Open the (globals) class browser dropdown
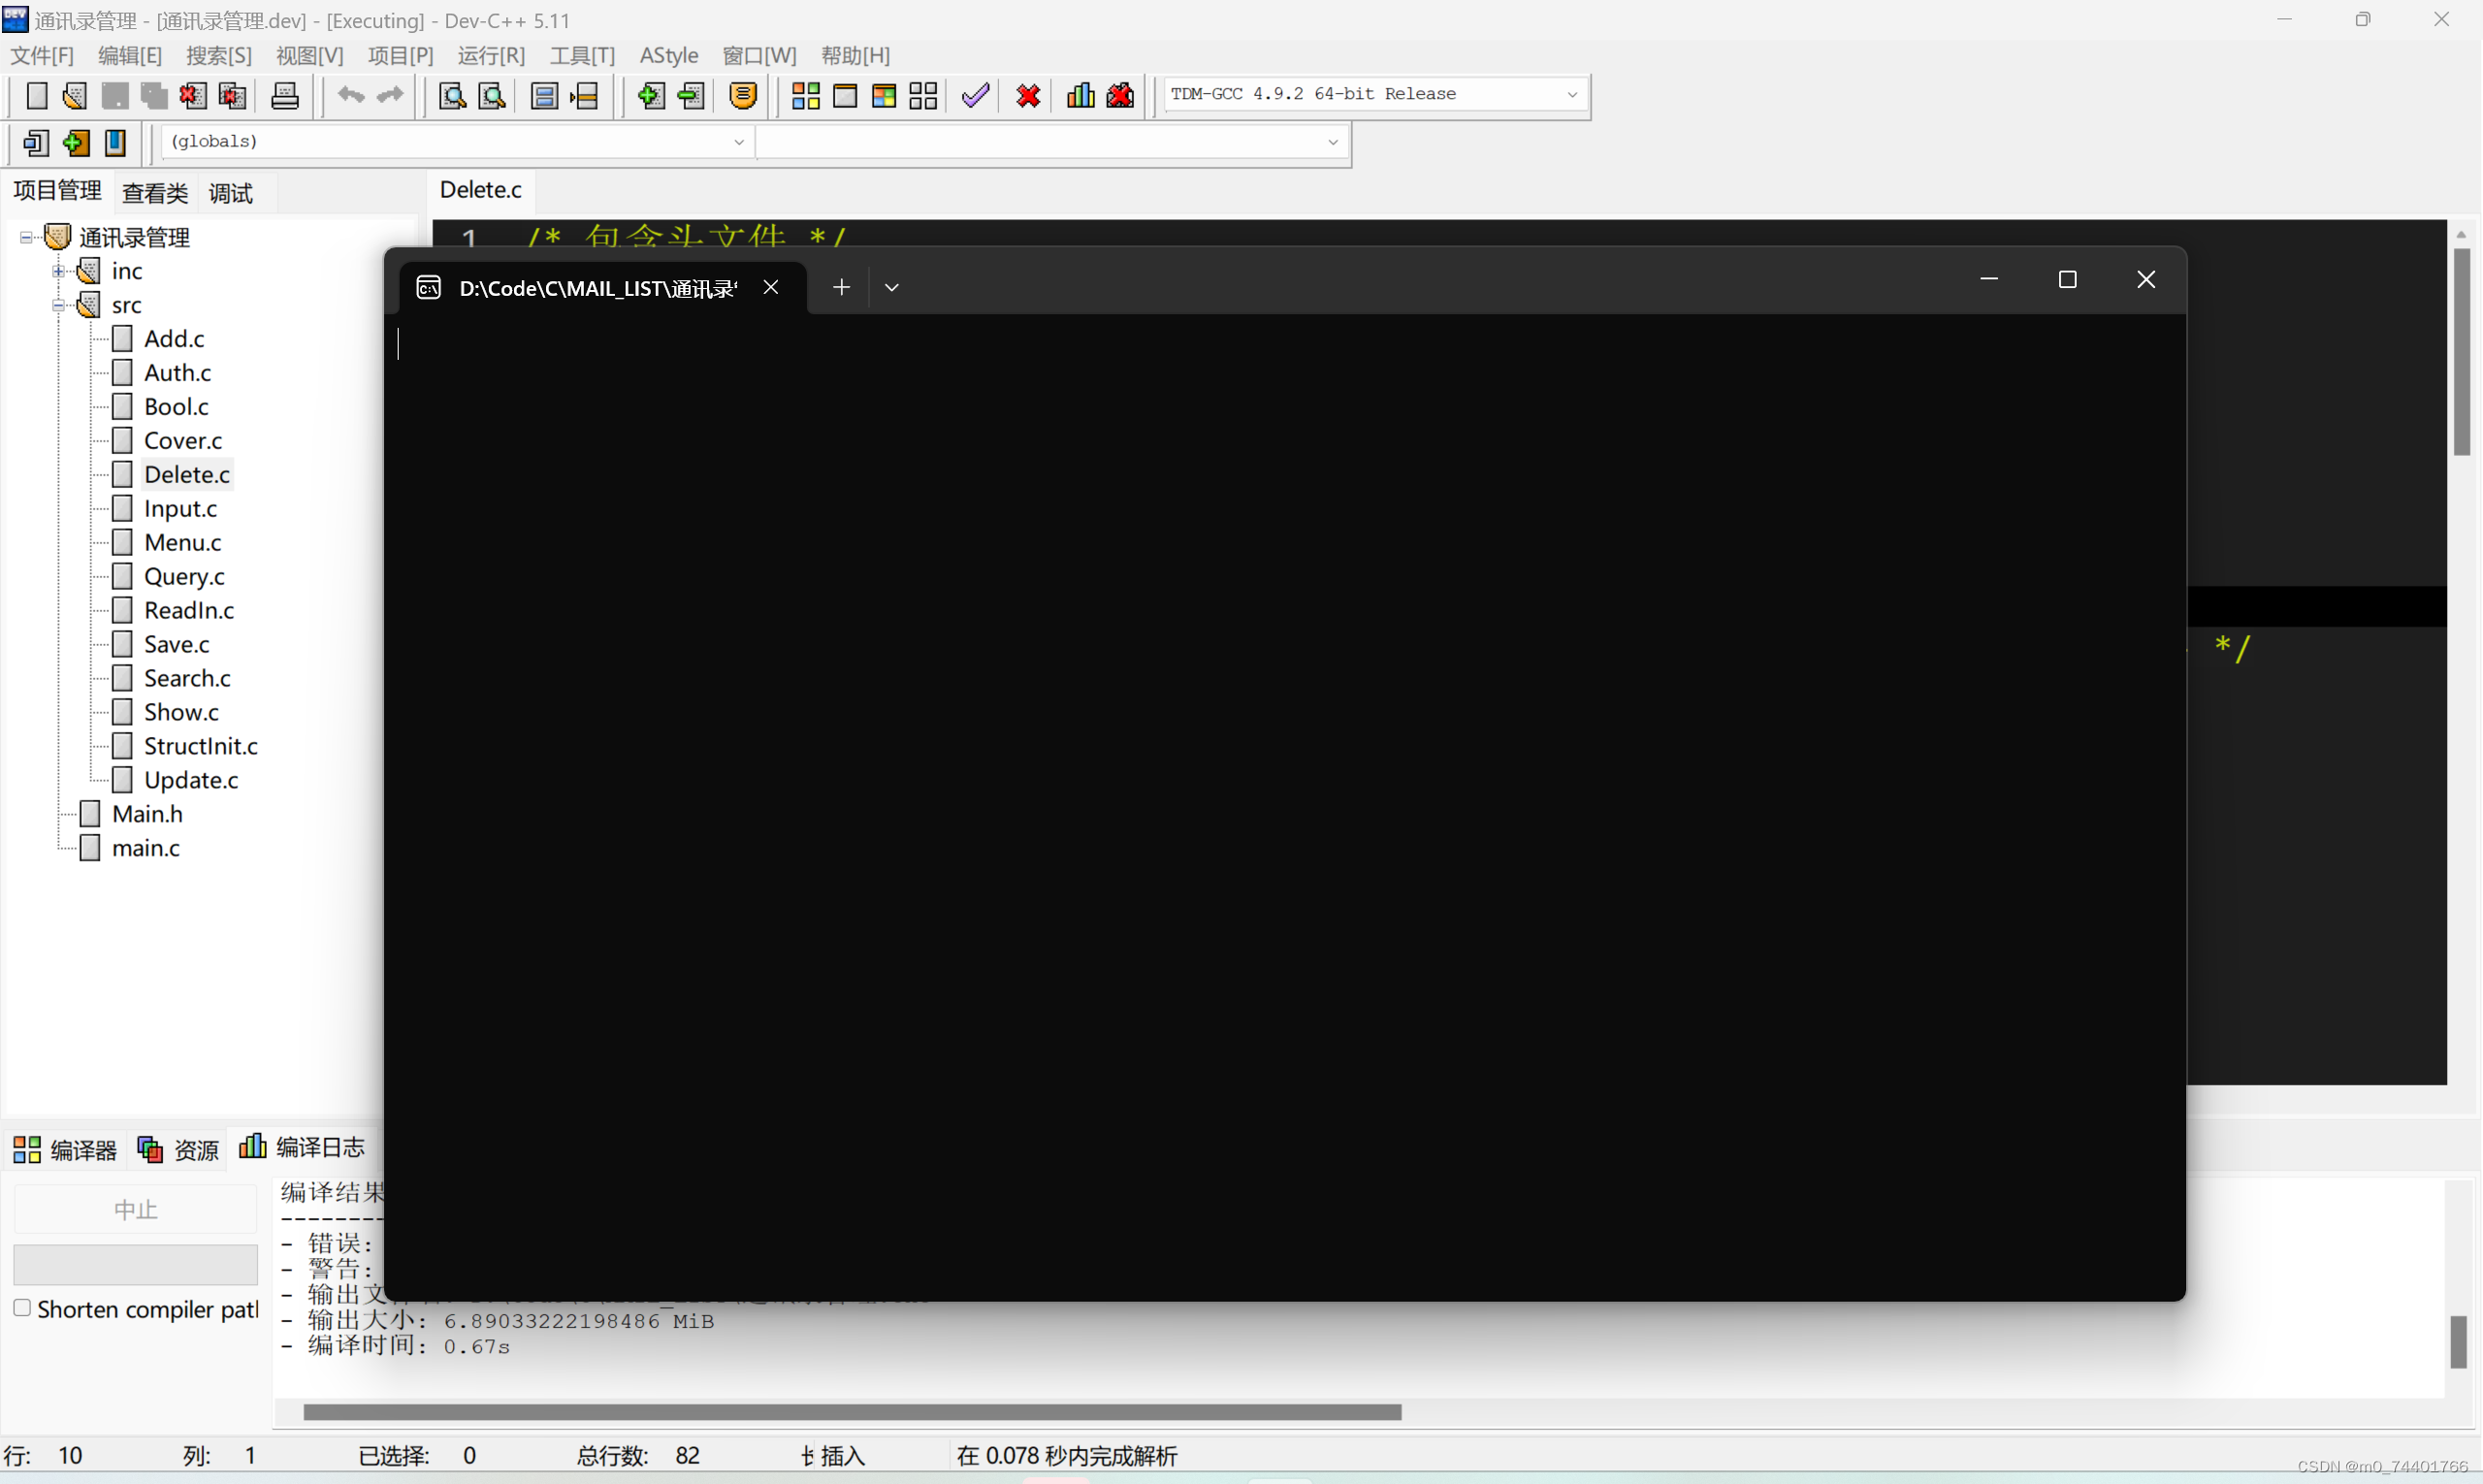The image size is (2483, 1484). [739, 141]
